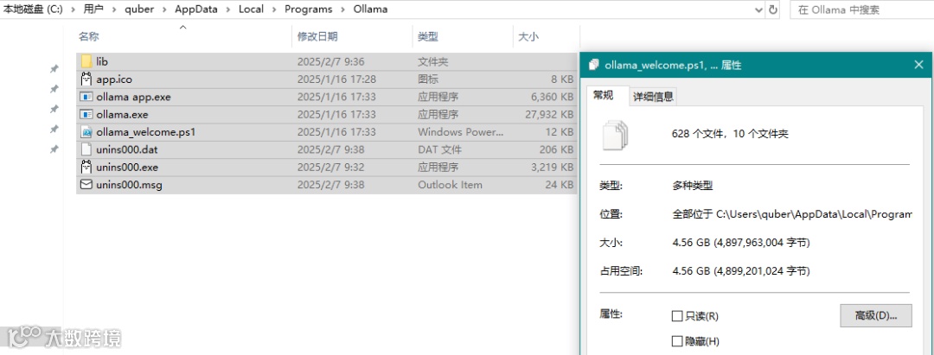The width and height of the screenshot is (934, 355).
Task: Select the file name ollama app.exe
Action: tap(133, 97)
